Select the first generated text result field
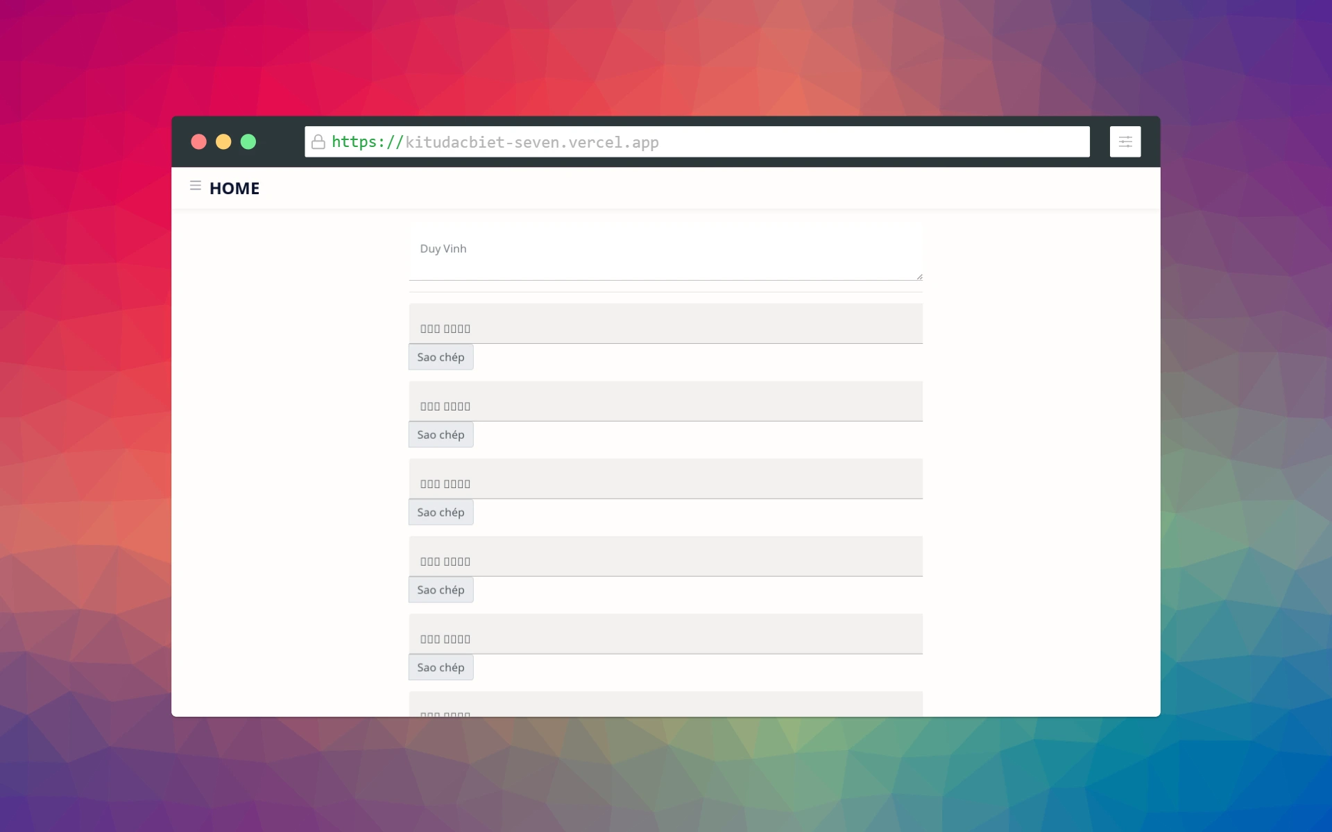The width and height of the screenshot is (1332, 832). 665,324
